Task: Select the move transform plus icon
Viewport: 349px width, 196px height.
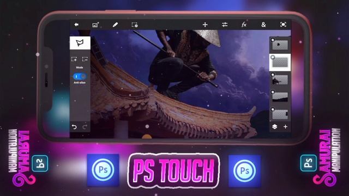Action: pos(205,24)
